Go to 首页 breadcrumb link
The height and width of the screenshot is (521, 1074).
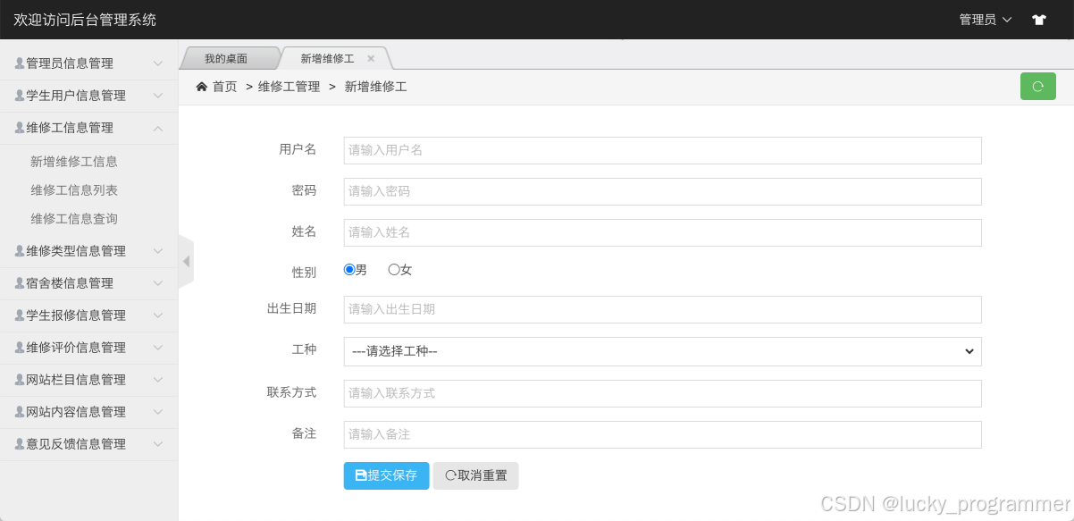(225, 87)
